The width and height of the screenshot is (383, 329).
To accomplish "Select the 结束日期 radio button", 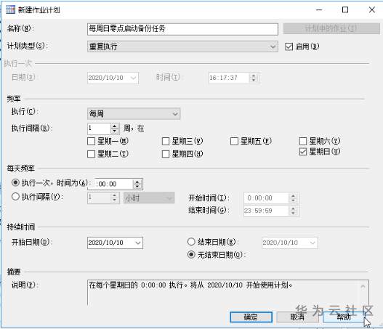I will [x=191, y=242].
